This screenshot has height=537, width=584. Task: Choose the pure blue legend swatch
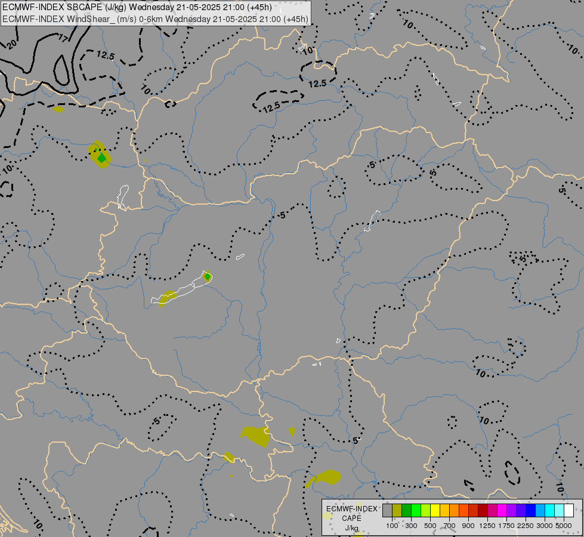click(x=530, y=510)
